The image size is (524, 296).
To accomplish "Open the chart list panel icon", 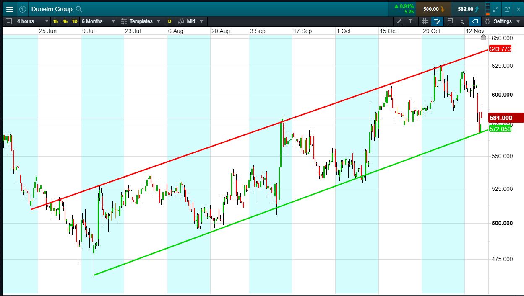I will point(9,21).
